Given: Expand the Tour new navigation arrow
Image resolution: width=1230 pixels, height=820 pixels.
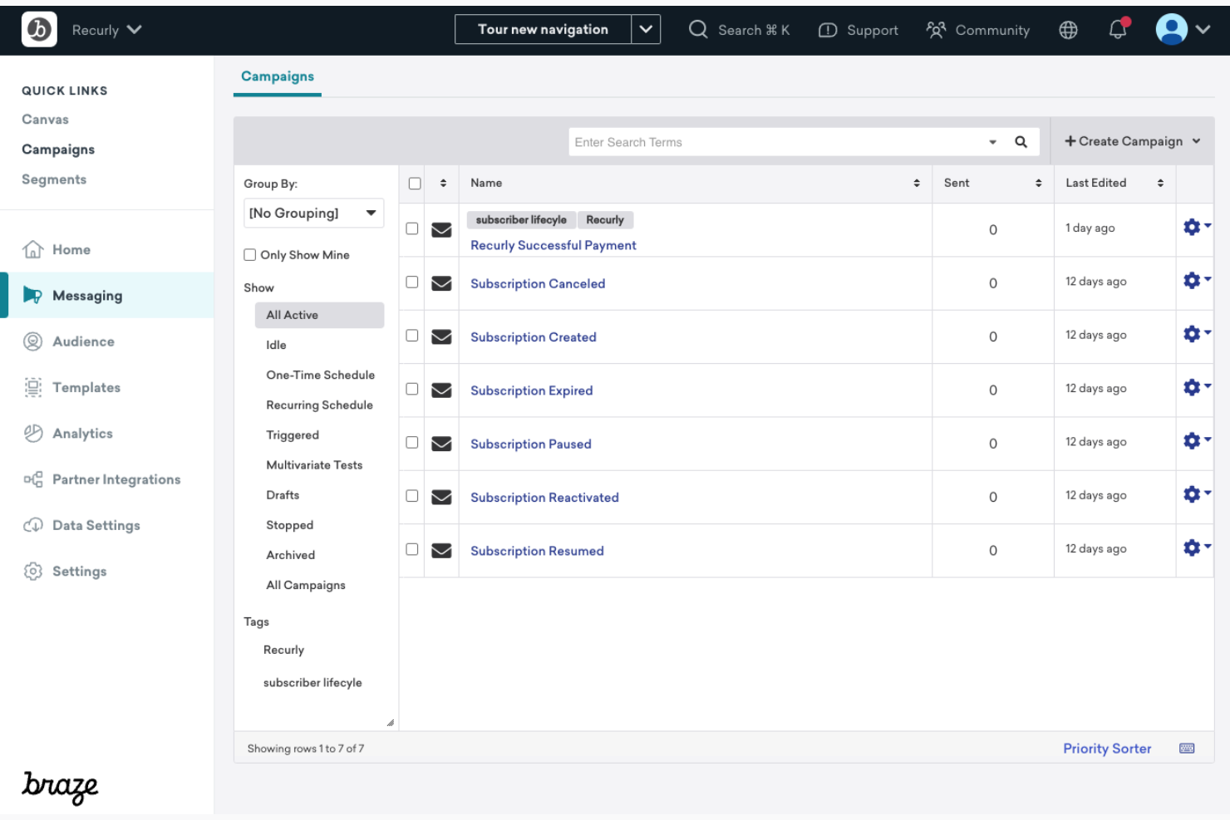Looking at the screenshot, I should (x=646, y=29).
